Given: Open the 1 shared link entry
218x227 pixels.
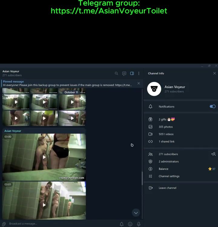Looking at the screenshot, I should (x=181, y=142).
